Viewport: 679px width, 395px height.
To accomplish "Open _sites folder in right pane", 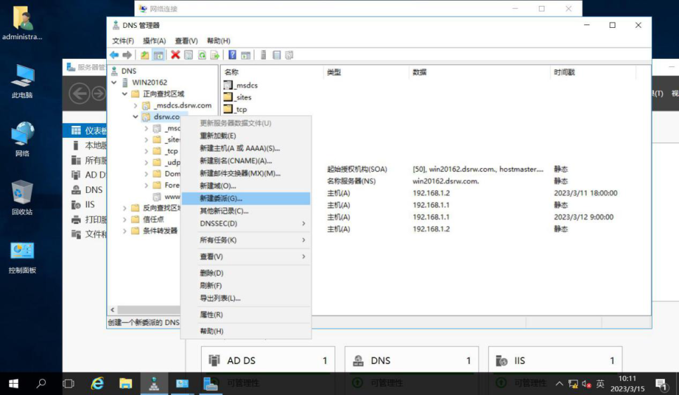I will (237, 97).
